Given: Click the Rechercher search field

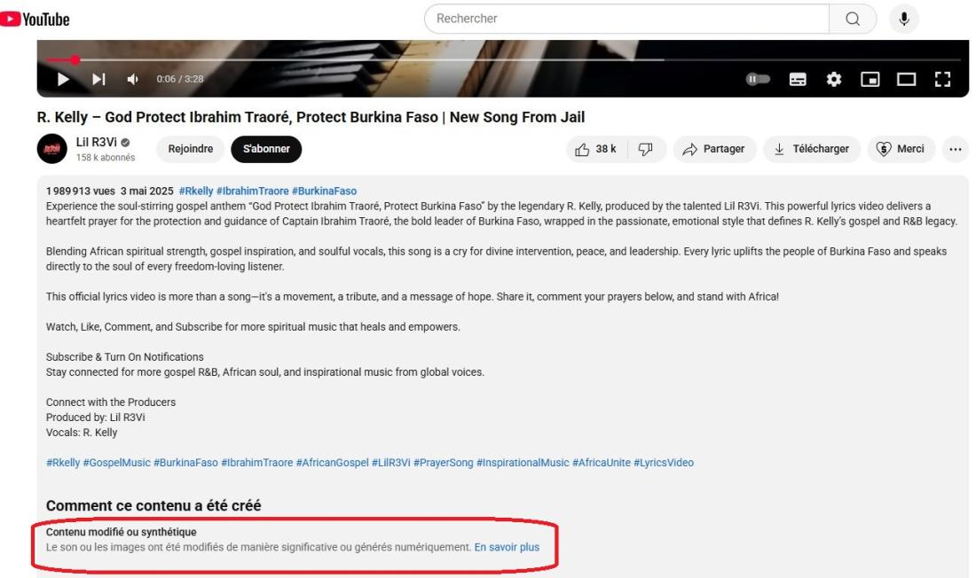Looking at the screenshot, I should pos(626,19).
